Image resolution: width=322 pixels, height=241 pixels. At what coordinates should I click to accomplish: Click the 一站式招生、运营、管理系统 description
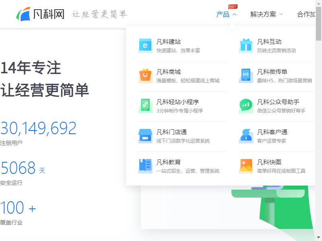click(188, 171)
